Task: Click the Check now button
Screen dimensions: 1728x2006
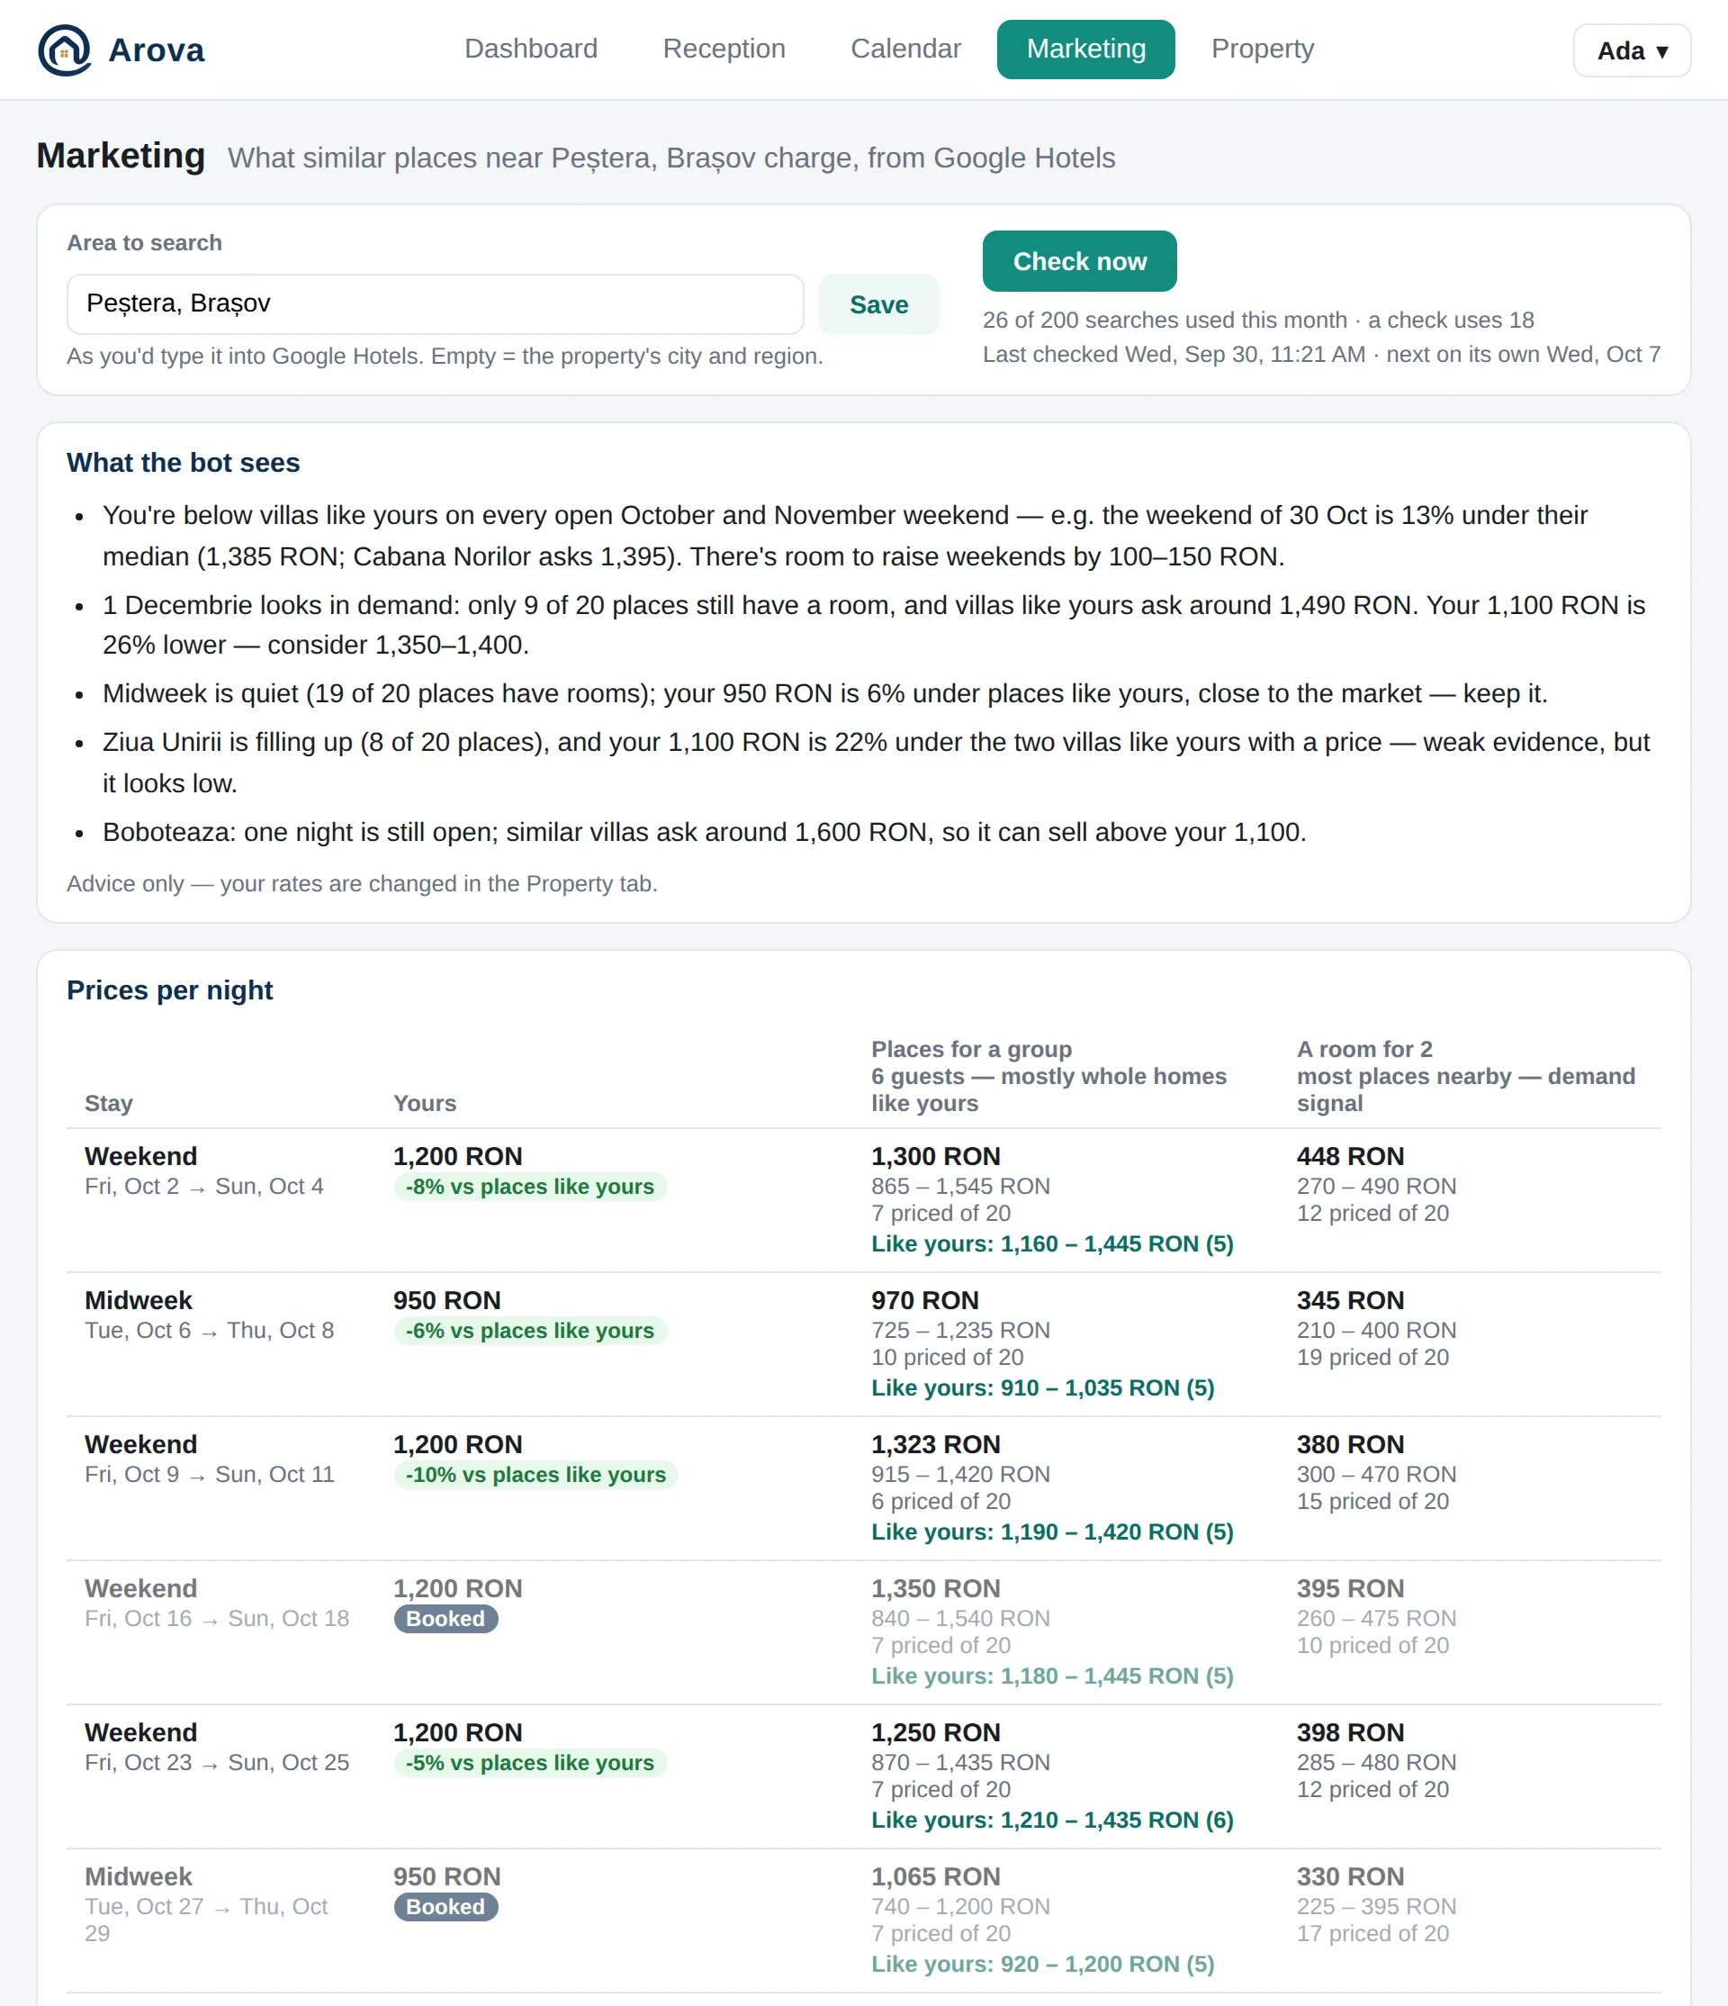Action: pos(1080,260)
